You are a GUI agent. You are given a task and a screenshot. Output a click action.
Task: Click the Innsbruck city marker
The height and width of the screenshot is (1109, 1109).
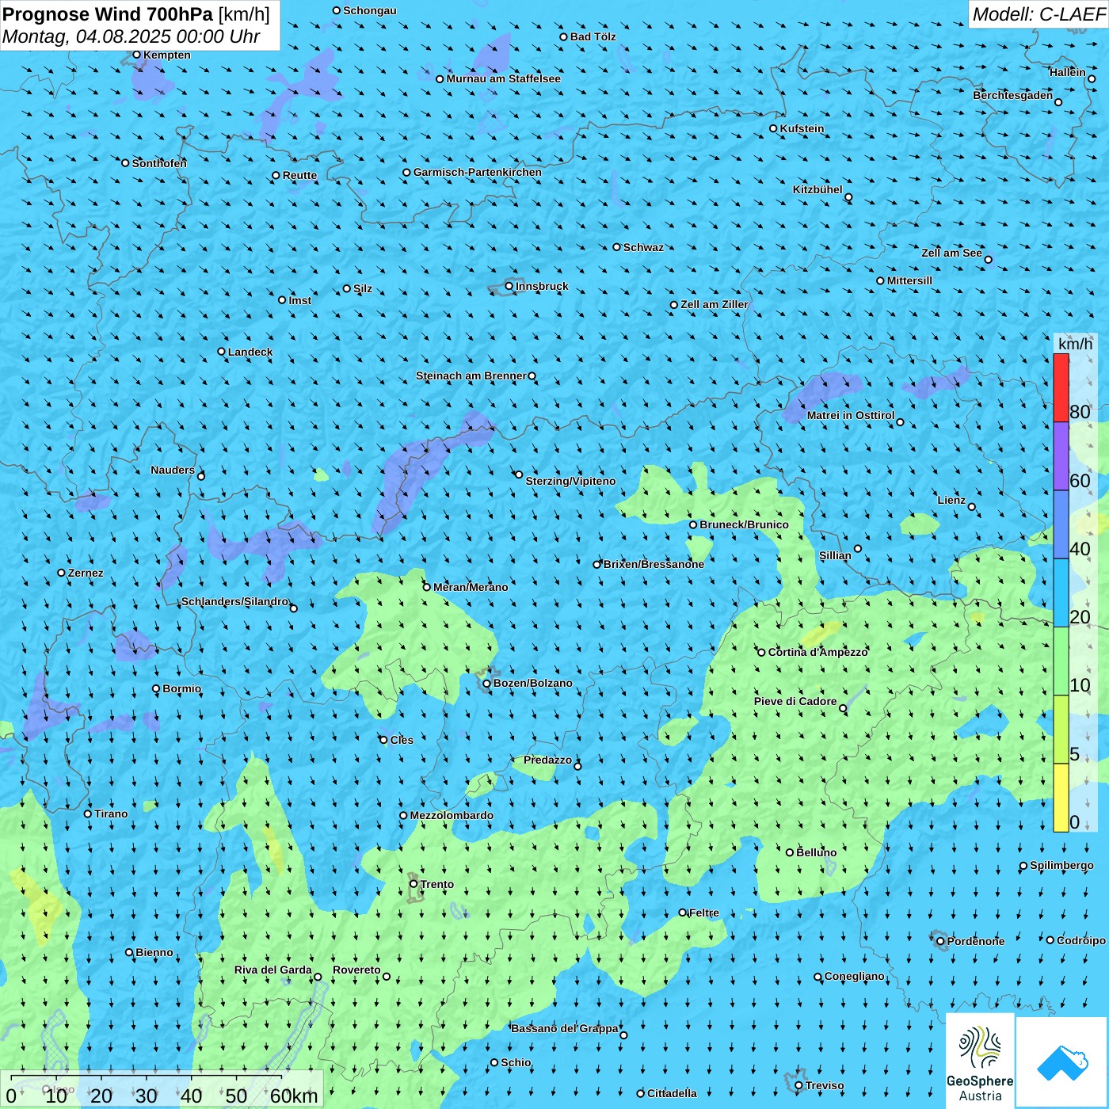pos(509,286)
